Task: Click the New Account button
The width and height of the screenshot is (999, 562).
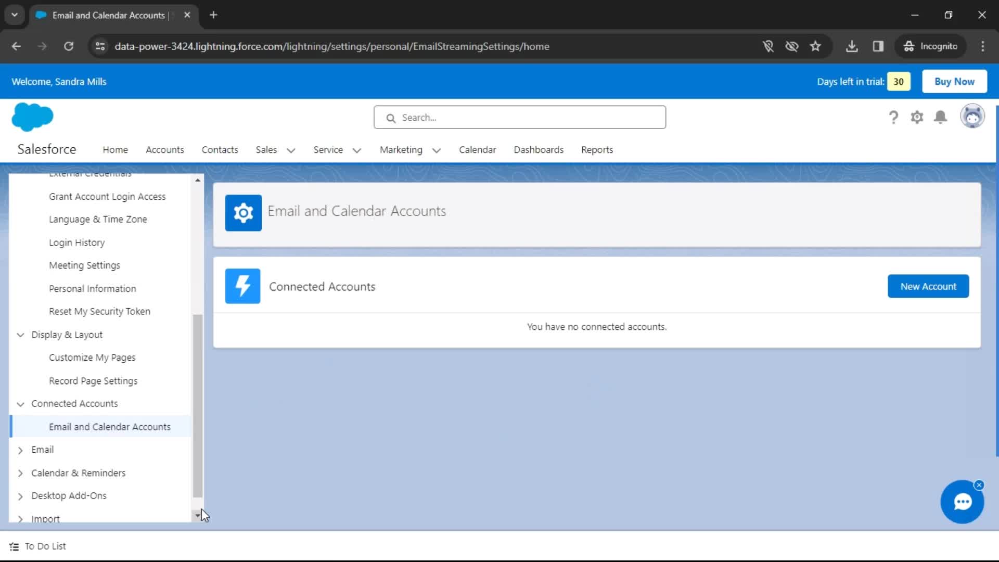Action: (x=928, y=286)
